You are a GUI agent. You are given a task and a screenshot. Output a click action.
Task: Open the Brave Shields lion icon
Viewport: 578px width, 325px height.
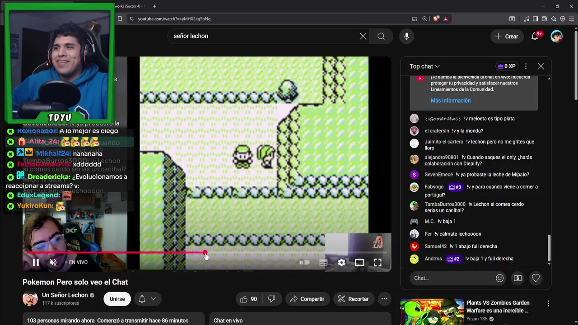pyautogui.click(x=436, y=19)
